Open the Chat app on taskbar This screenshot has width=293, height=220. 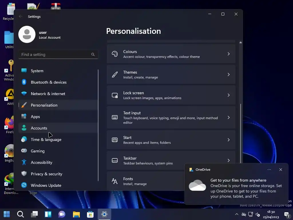click(x=62, y=214)
